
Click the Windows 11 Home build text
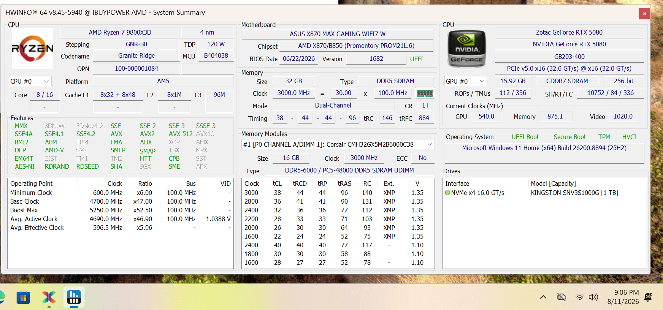544,148
